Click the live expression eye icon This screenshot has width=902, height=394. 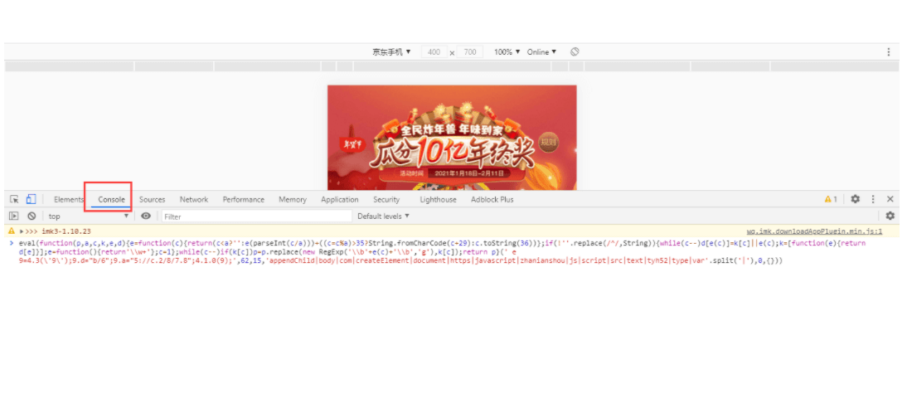[x=146, y=216]
